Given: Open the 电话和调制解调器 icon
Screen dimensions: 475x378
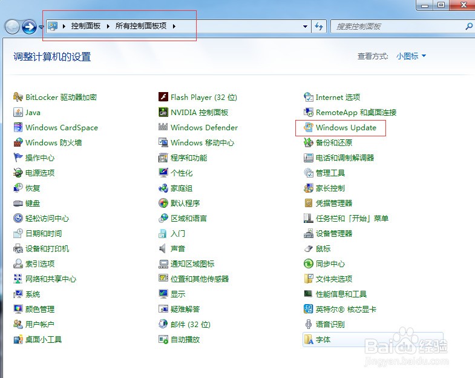Looking at the screenshot, I should [x=309, y=157].
